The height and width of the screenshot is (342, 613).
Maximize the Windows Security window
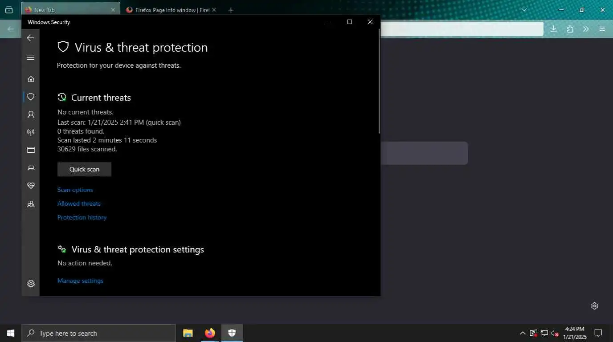tap(349, 22)
